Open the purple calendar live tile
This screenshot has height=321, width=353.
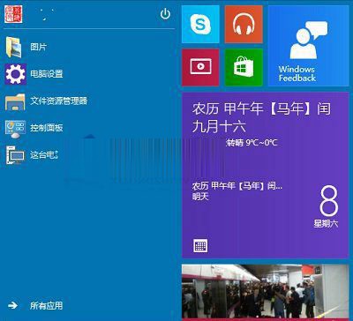(x=266, y=175)
